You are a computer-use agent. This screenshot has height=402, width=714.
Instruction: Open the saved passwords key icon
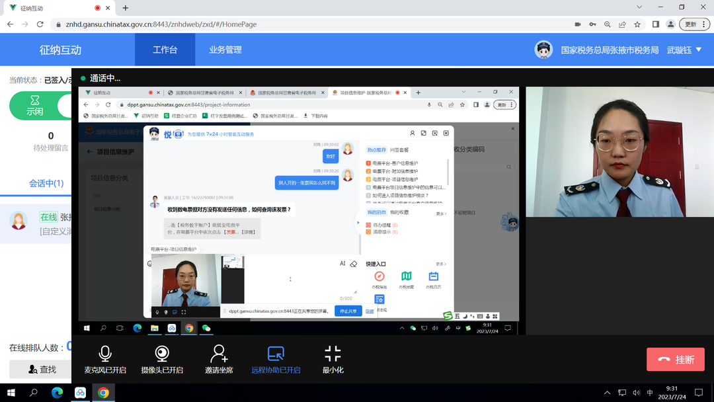pyautogui.click(x=592, y=24)
